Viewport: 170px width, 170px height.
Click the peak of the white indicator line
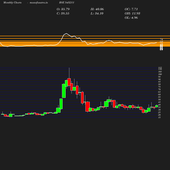66,33
